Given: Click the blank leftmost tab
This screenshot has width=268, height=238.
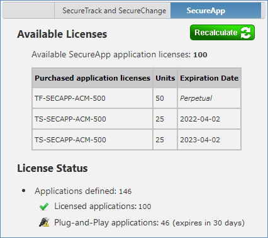Looking at the screenshot, I should tap(29, 11).
